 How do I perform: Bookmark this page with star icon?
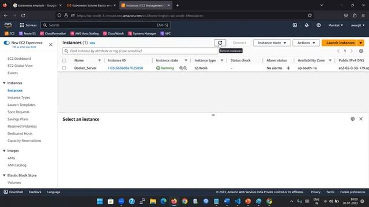pyautogui.click(x=310, y=16)
